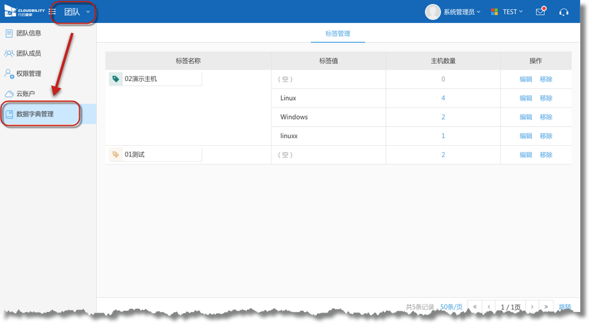Viewport: 589px width, 325px height.
Task: Click the 系统管理员 avatar picture
Action: click(432, 12)
